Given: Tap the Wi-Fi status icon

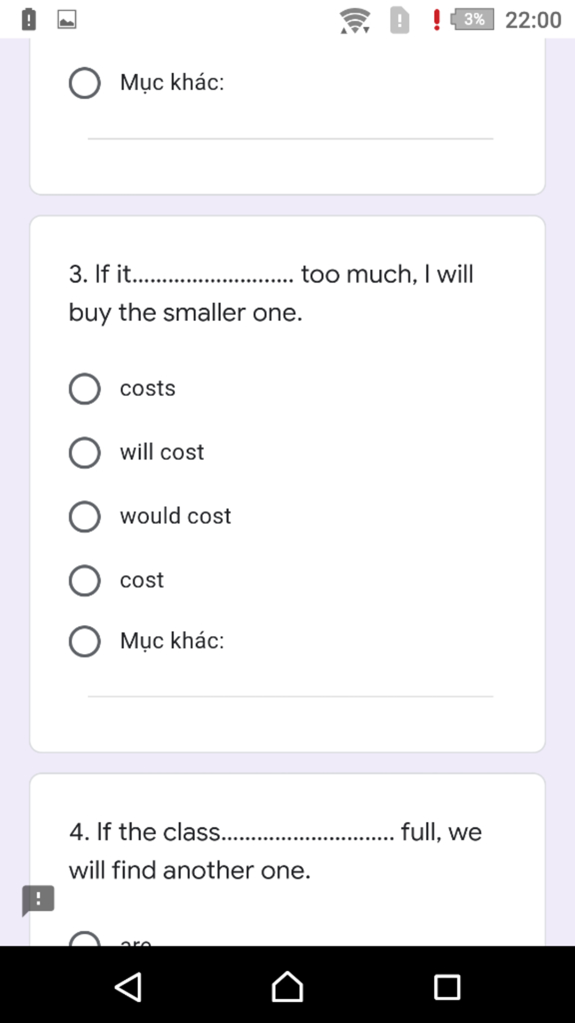Looking at the screenshot, I should [x=355, y=21].
